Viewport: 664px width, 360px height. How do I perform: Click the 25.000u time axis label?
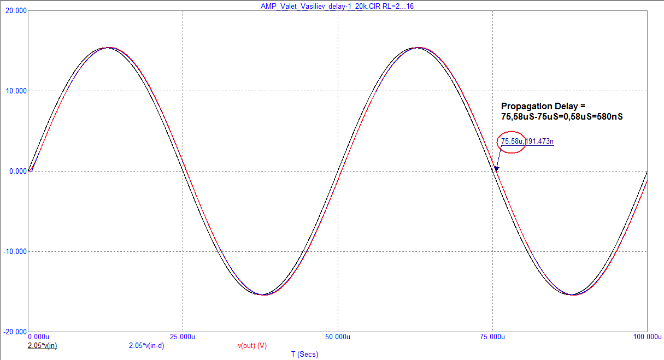click(183, 338)
